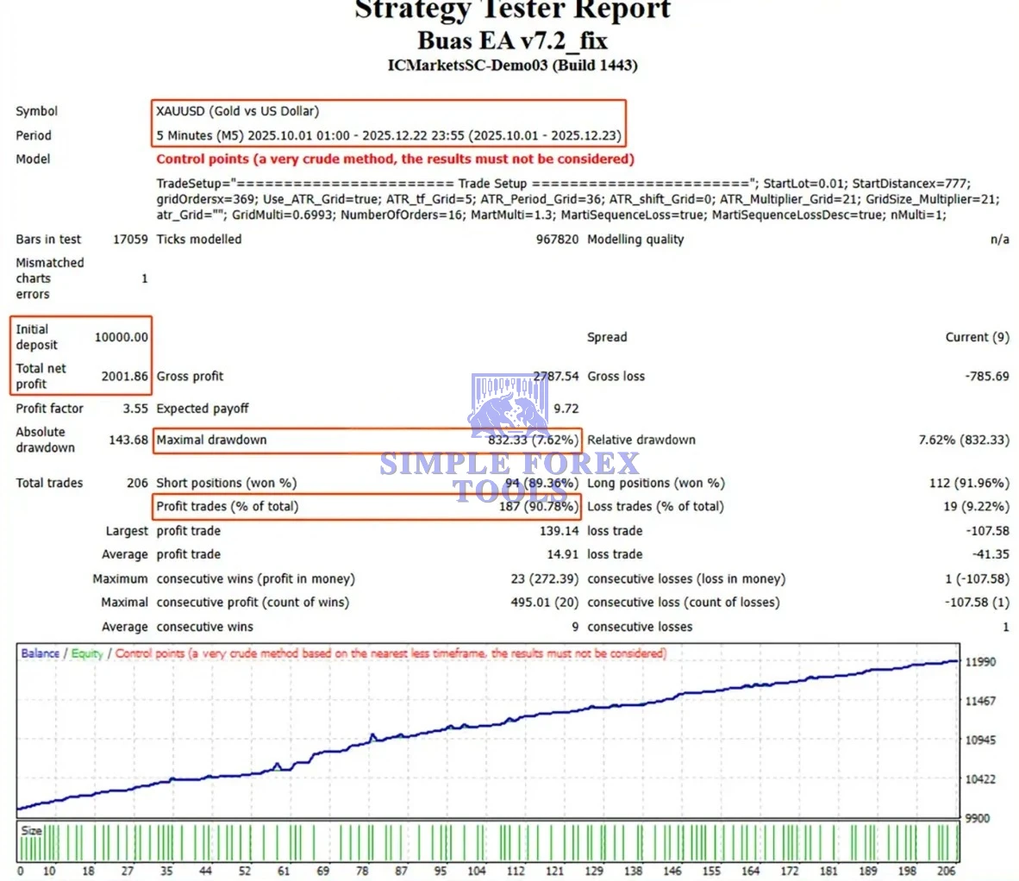
Task: Select the Initial deposit value 10000.00
Action: [x=121, y=337]
